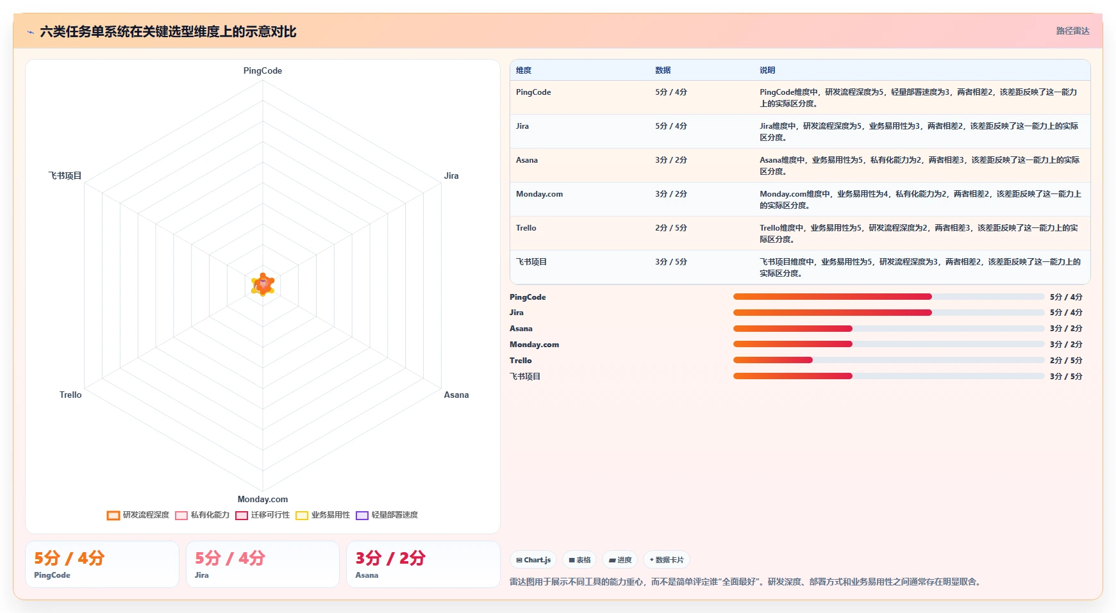The height and width of the screenshot is (613, 1116).
Task: Click the footer note starting with 雷达图用于展示
Action: [746, 582]
